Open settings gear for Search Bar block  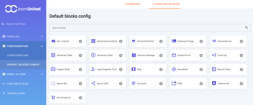tap(80, 84)
